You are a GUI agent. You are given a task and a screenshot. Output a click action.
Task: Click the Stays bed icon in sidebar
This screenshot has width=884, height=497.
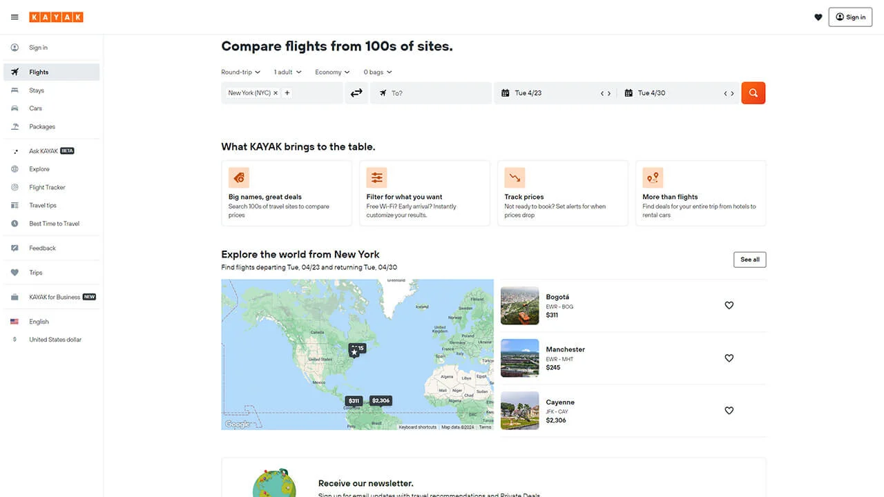pos(15,90)
